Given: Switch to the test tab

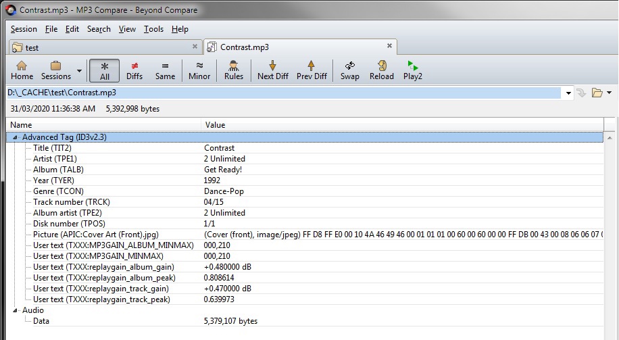Looking at the screenshot, I should pyautogui.click(x=105, y=47).
